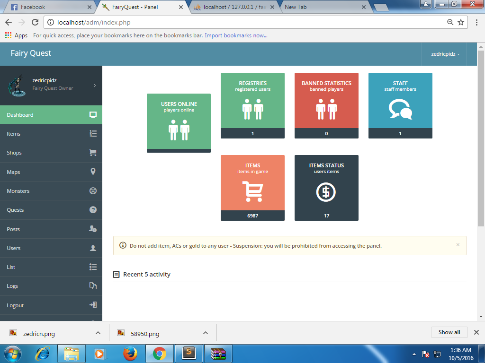Image resolution: width=485 pixels, height=363 pixels.
Task: Open the zedricpidz user dropdown in header
Action: point(445,54)
